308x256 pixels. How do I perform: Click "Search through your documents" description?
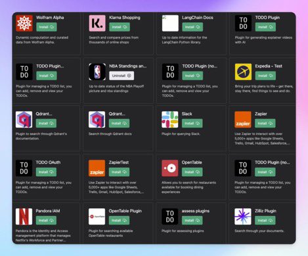(x=259, y=231)
